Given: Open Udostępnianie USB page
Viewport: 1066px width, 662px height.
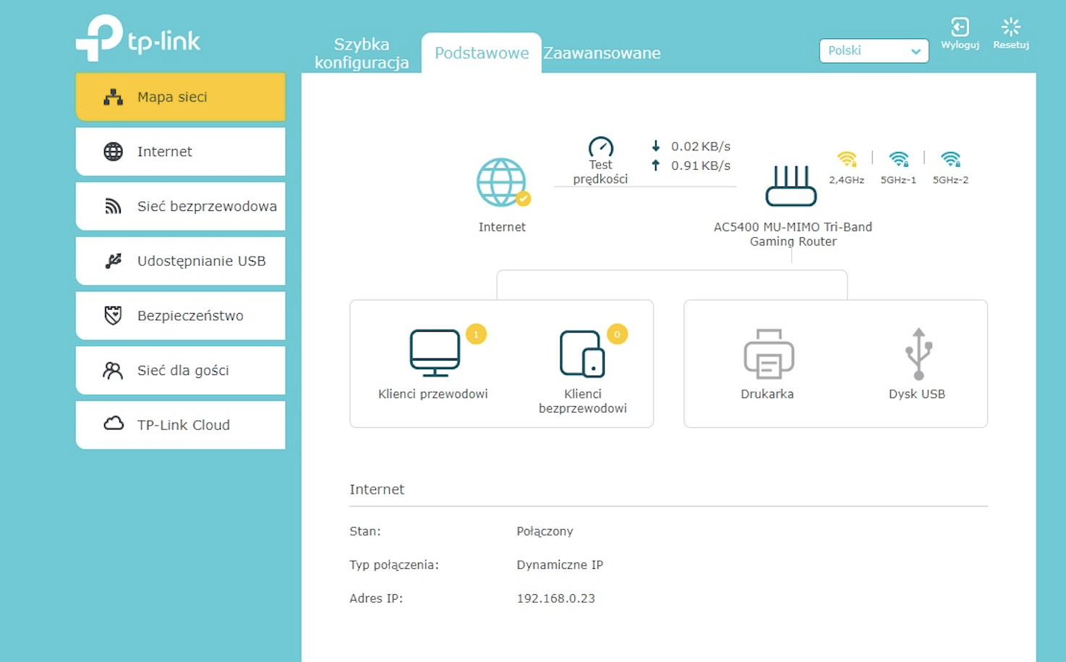Looking at the screenshot, I should click(x=180, y=261).
